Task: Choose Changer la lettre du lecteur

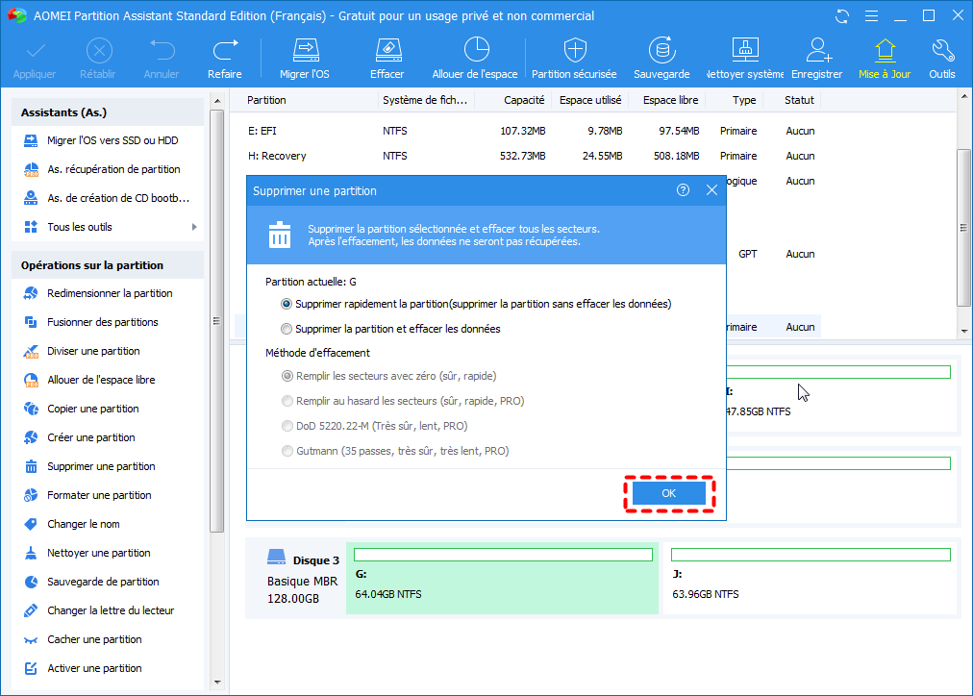Action: click(99, 611)
